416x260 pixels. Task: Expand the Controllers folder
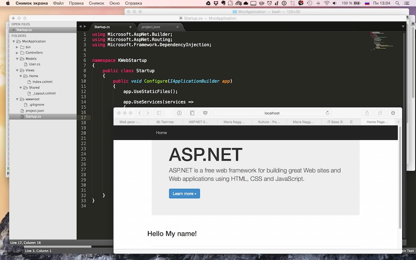(x=17, y=53)
